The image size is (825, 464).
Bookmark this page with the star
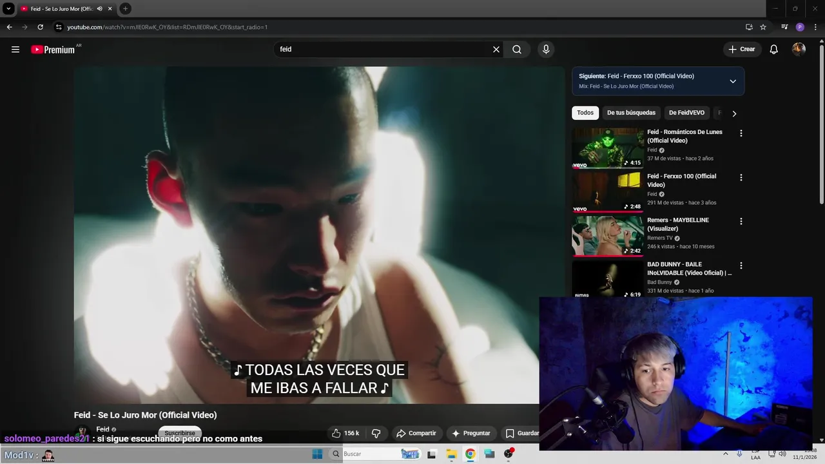click(763, 27)
